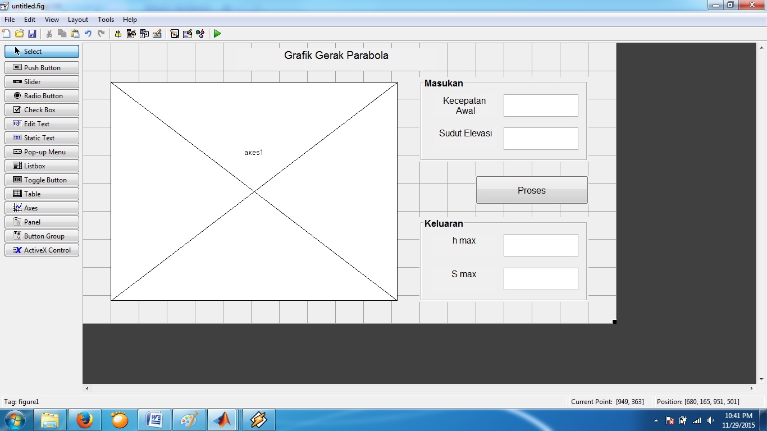Open the Layout menu
The image size is (767, 431).
[78, 20]
